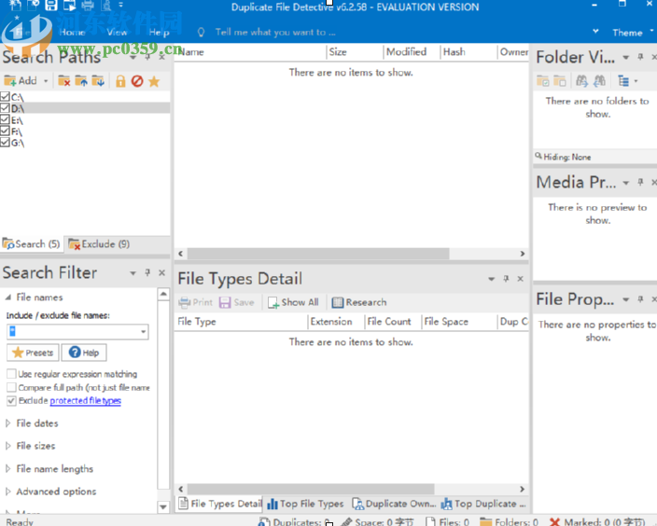Expand the Advanced options section
This screenshot has width=657, height=526.
[8, 491]
